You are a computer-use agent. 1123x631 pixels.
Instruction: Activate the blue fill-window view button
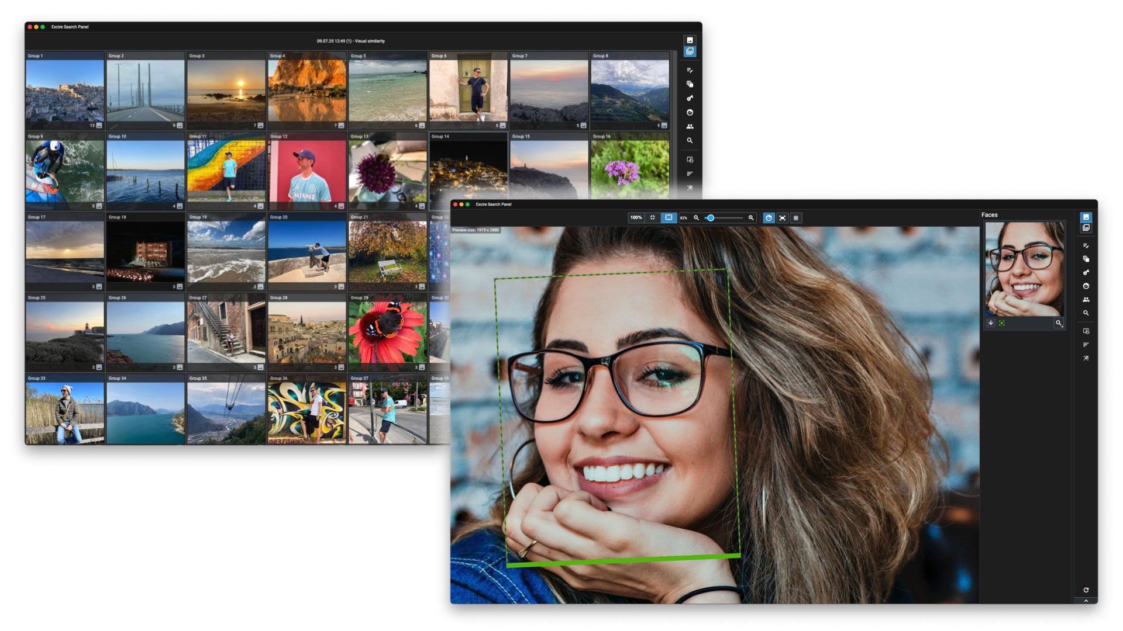(x=669, y=218)
